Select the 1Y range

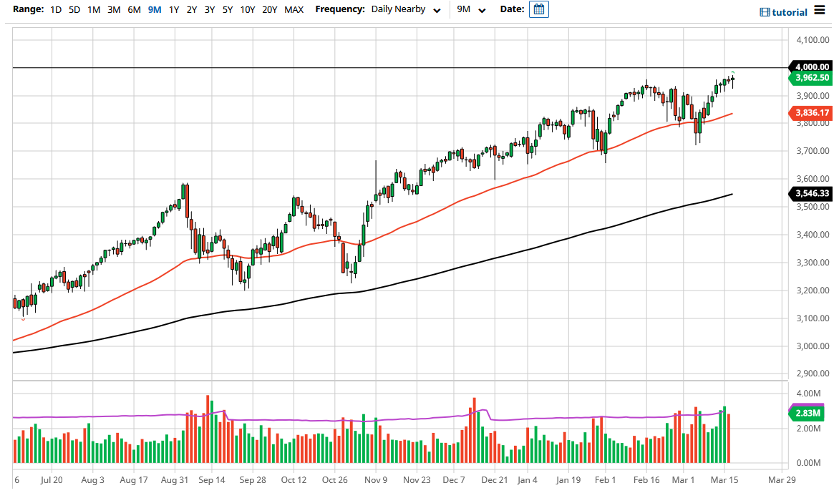pyautogui.click(x=173, y=10)
